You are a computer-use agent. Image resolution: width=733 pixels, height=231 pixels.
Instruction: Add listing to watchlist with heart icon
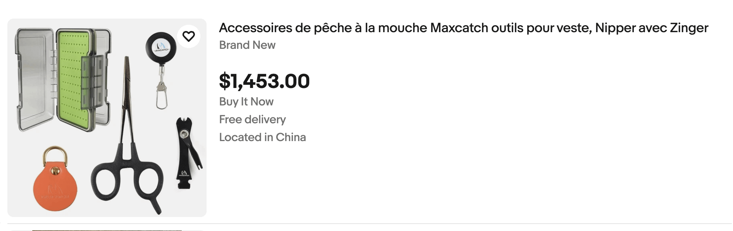point(189,36)
